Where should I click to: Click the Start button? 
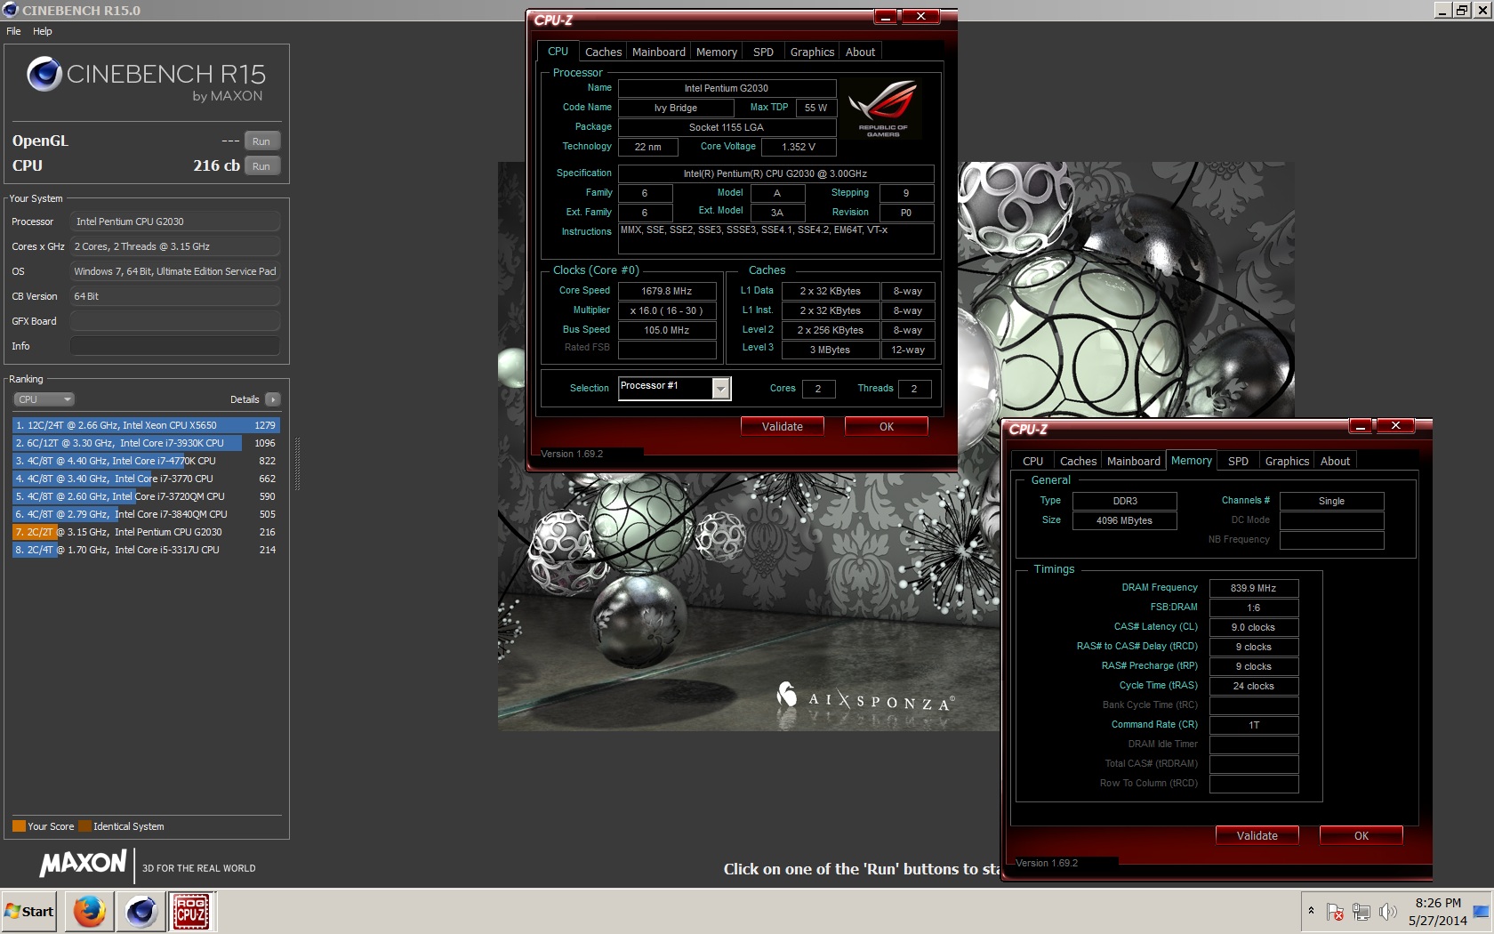pos(29,912)
